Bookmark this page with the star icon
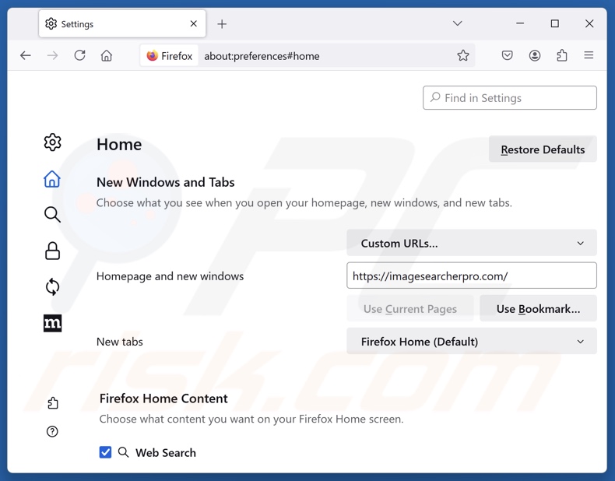The height and width of the screenshot is (481, 615). coord(463,56)
